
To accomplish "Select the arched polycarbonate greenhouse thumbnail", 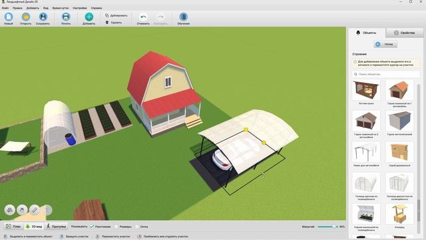I will coord(366,183).
